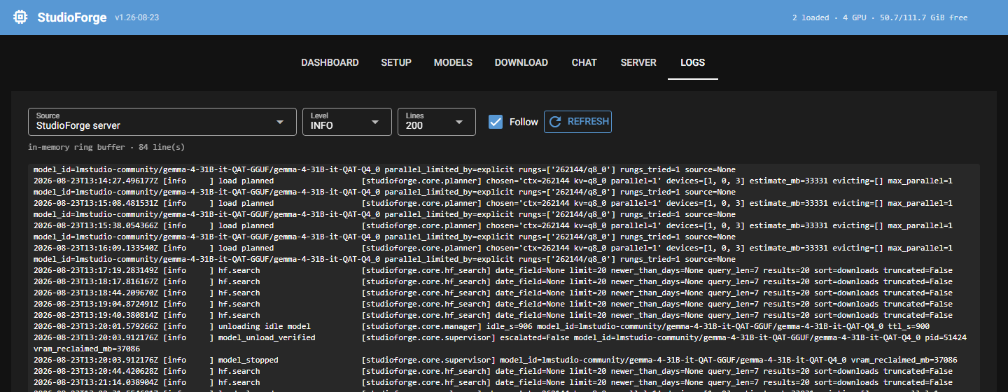Click the 13:20:44 hf.search log line
This screenshot has height=392, width=1008.
click(x=493, y=371)
